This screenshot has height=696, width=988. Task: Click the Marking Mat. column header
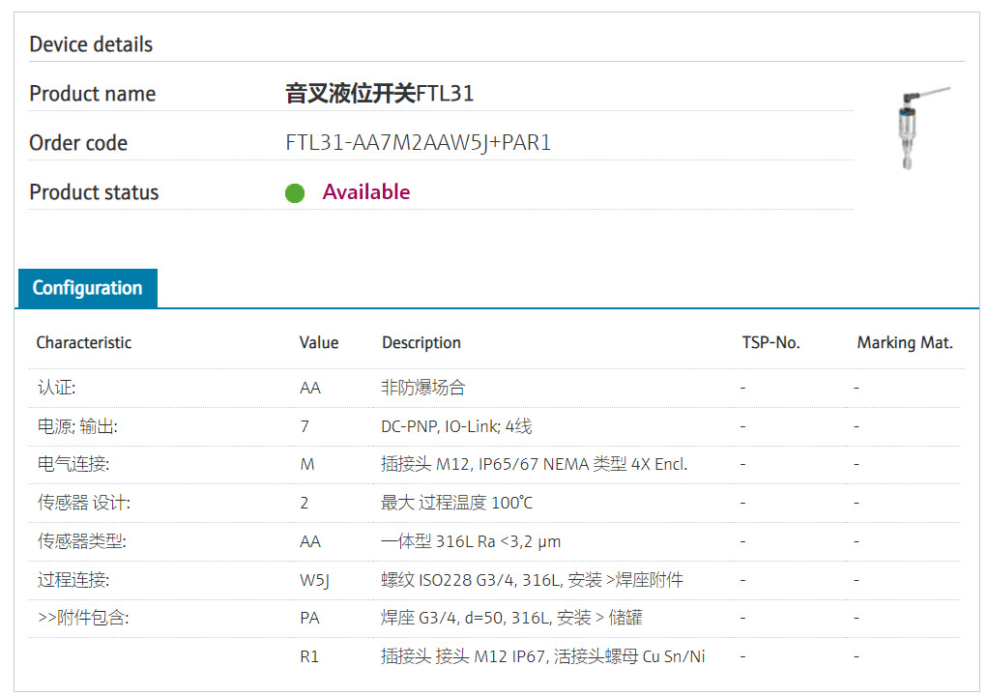coord(904,343)
